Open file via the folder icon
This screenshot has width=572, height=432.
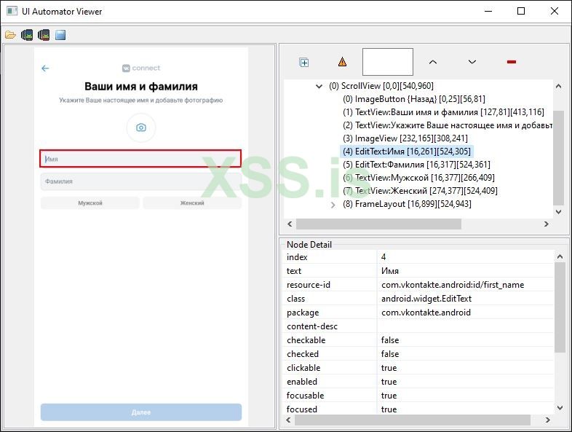[10, 35]
